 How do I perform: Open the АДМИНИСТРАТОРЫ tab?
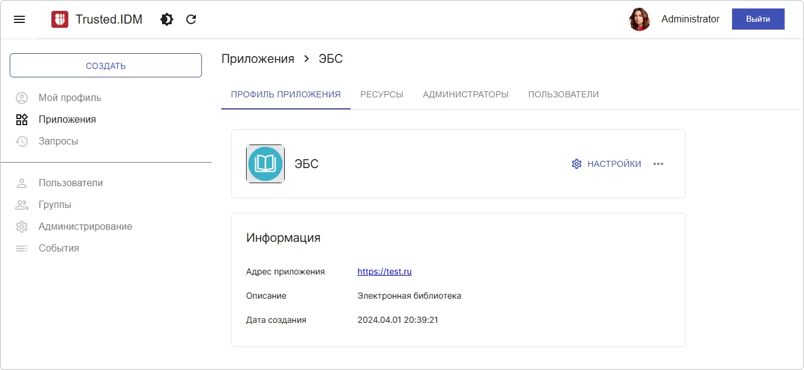click(465, 94)
